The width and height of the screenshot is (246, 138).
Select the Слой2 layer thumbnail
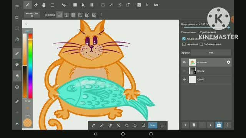tap(192, 71)
